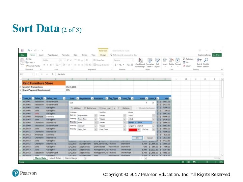Switch to Page Break Preview in status bar
Screen dimensions: 243x182
coord(194,162)
